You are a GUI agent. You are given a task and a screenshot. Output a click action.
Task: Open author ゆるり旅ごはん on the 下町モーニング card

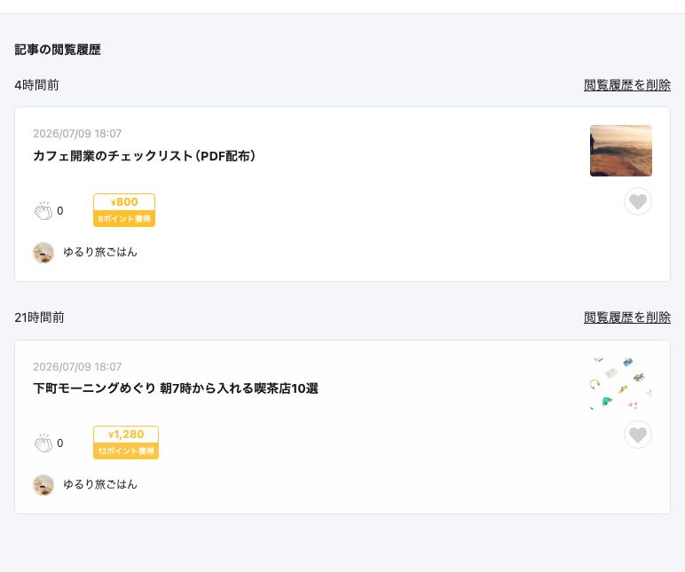(100, 484)
